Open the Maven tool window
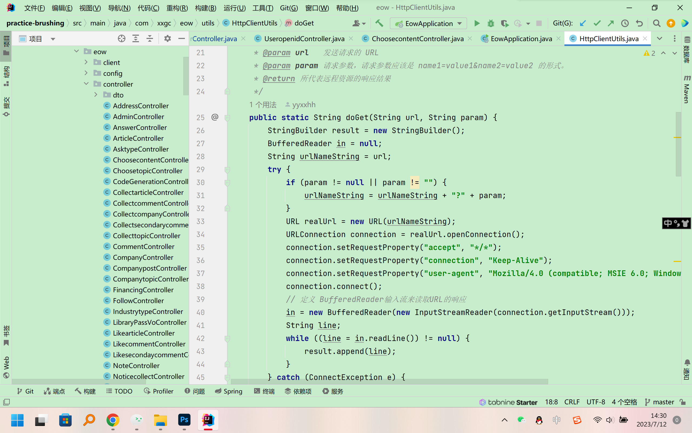The height and width of the screenshot is (433, 692). [x=687, y=89]
